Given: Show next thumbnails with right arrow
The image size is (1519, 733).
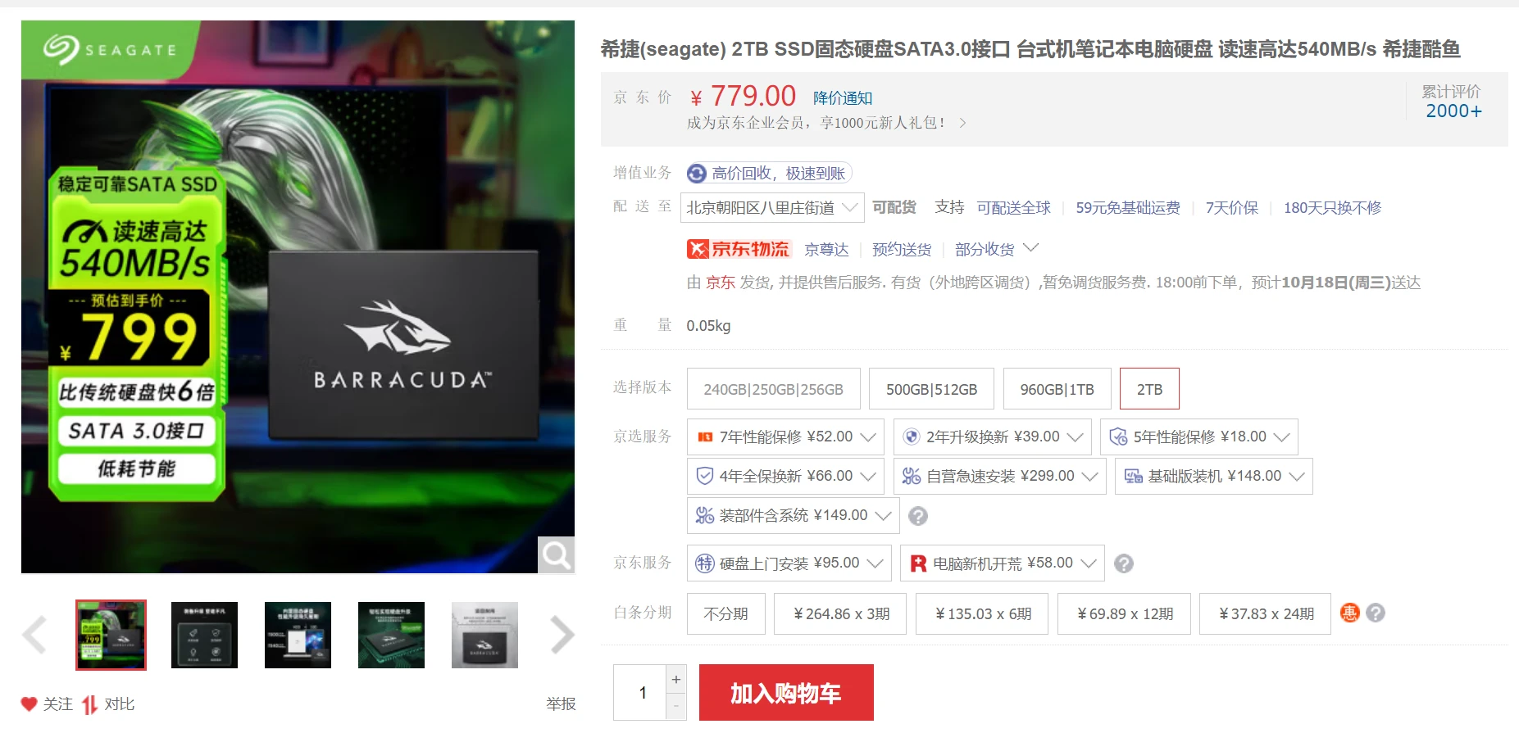Looking at the screenshot, I should coord(562,635).
